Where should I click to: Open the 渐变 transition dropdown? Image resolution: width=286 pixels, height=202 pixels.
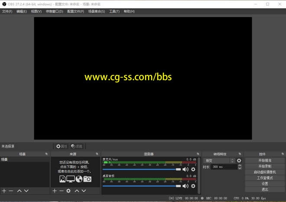click(x=219, y=161)
